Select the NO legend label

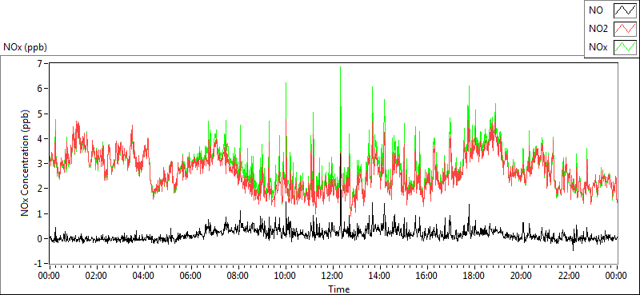(x=596, y=10)
